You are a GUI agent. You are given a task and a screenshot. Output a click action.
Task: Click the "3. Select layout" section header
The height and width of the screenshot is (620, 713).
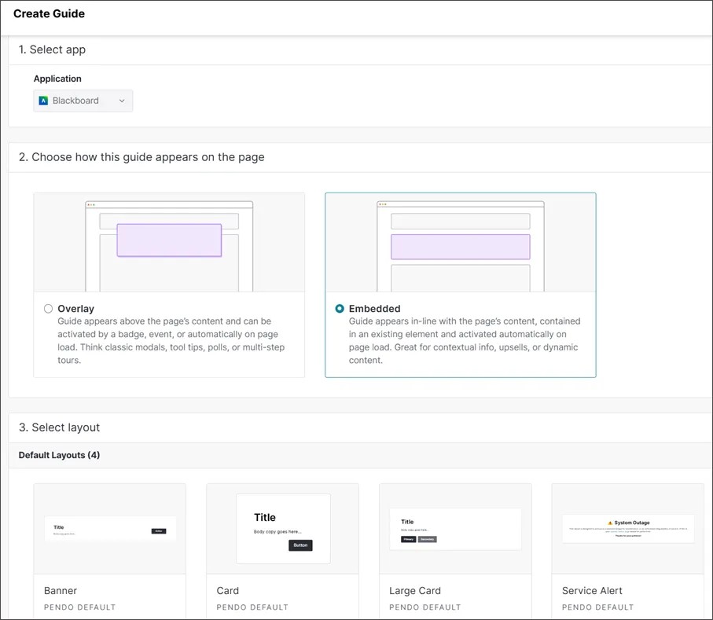pos(58,427)
